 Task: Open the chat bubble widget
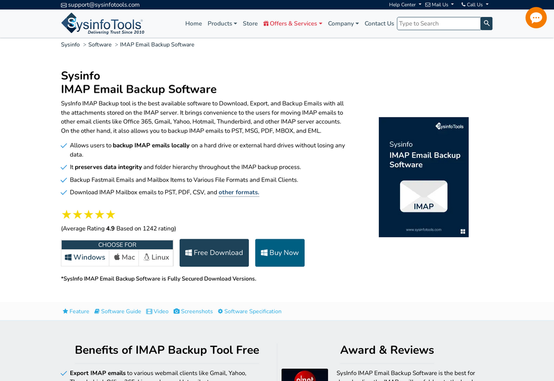(536, 18)
